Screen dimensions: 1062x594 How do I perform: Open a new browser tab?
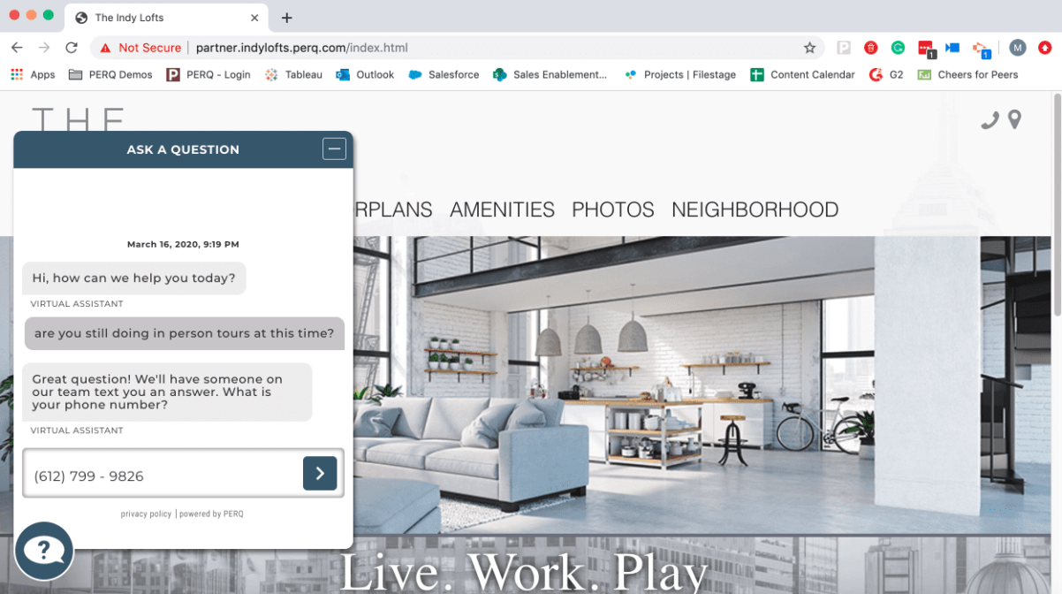tap(286, 18)
